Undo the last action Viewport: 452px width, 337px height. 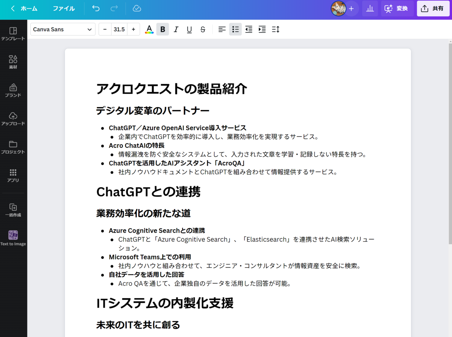coord(96,8)
